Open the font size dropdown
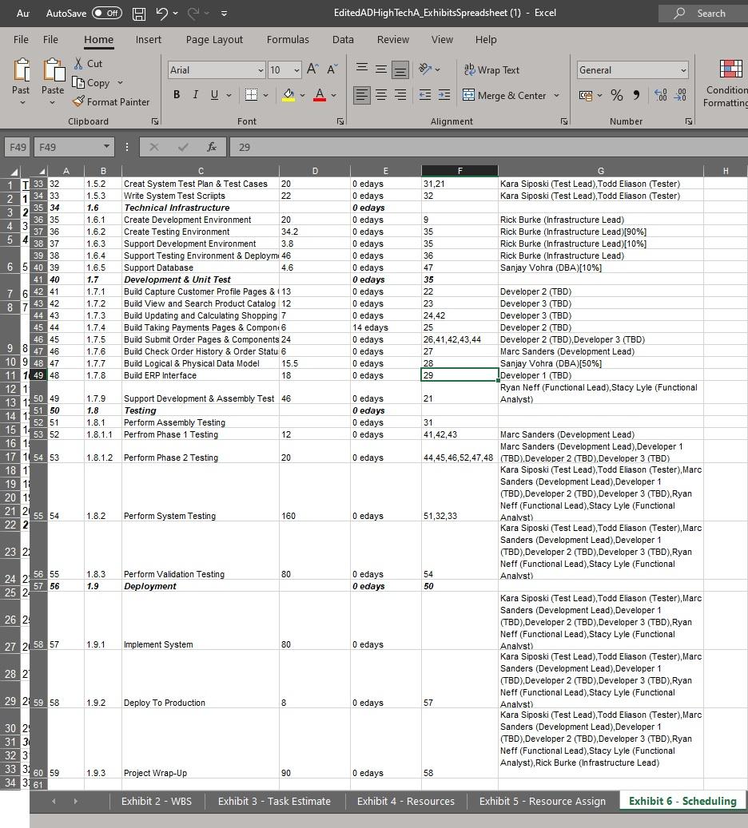Viewport: 748px width, 828px height. [x=296, y=70]
